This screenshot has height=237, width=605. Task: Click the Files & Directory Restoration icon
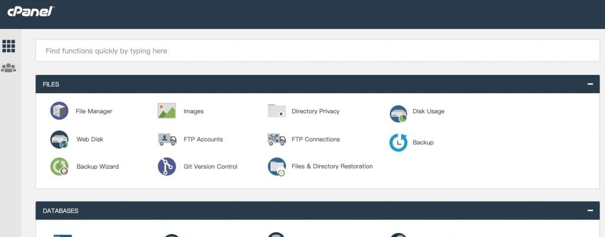tap(277, 167)
